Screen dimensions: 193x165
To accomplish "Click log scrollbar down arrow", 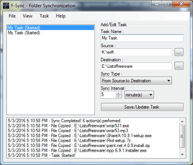I will (182, 155).
